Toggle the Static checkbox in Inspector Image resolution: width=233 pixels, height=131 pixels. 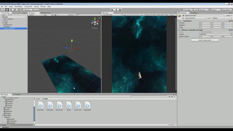225,16
